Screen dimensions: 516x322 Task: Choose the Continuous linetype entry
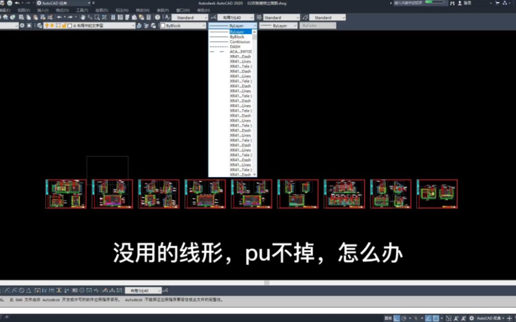230,42
